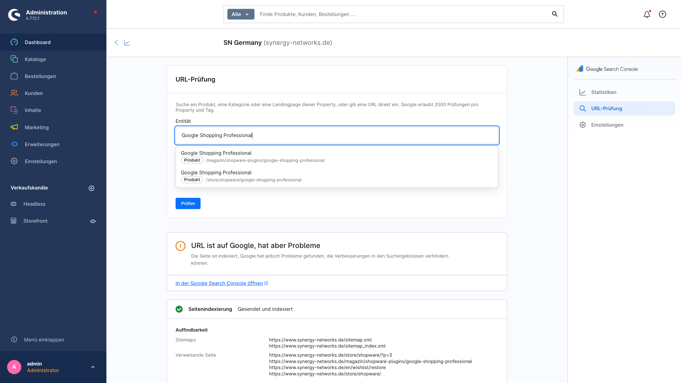This screenshot has height=383, width=681.
Task: Open the Dashboard icon in sidebar
Action: coord(14,42)
